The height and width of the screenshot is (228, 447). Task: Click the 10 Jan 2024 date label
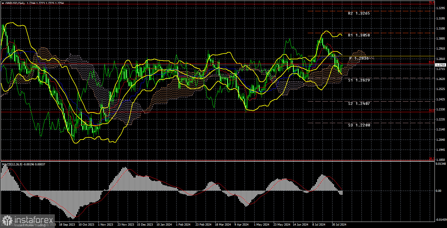tap(165, 225)
